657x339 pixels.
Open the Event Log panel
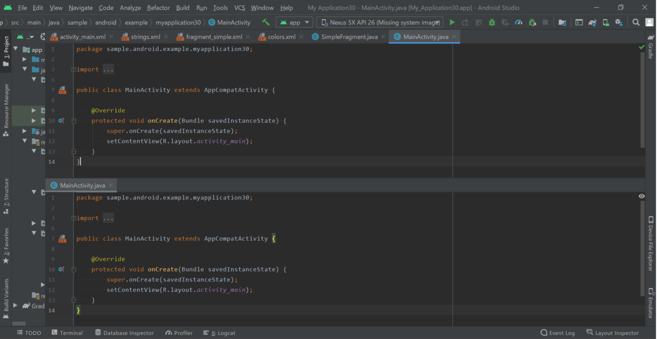pos(557,332)
